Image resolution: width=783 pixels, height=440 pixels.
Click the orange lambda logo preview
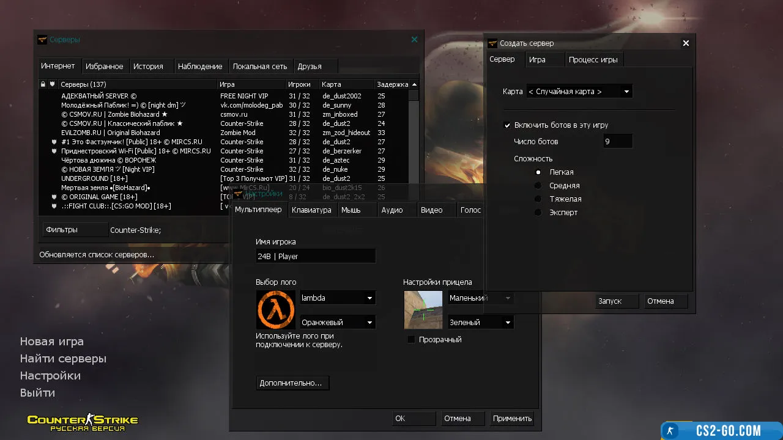click(276, 310)
